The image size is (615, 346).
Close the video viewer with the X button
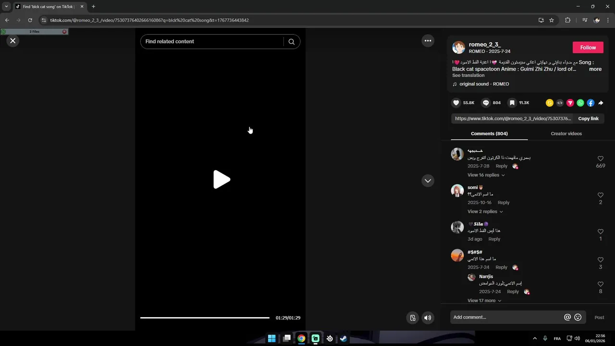click(x=13, y=41)
